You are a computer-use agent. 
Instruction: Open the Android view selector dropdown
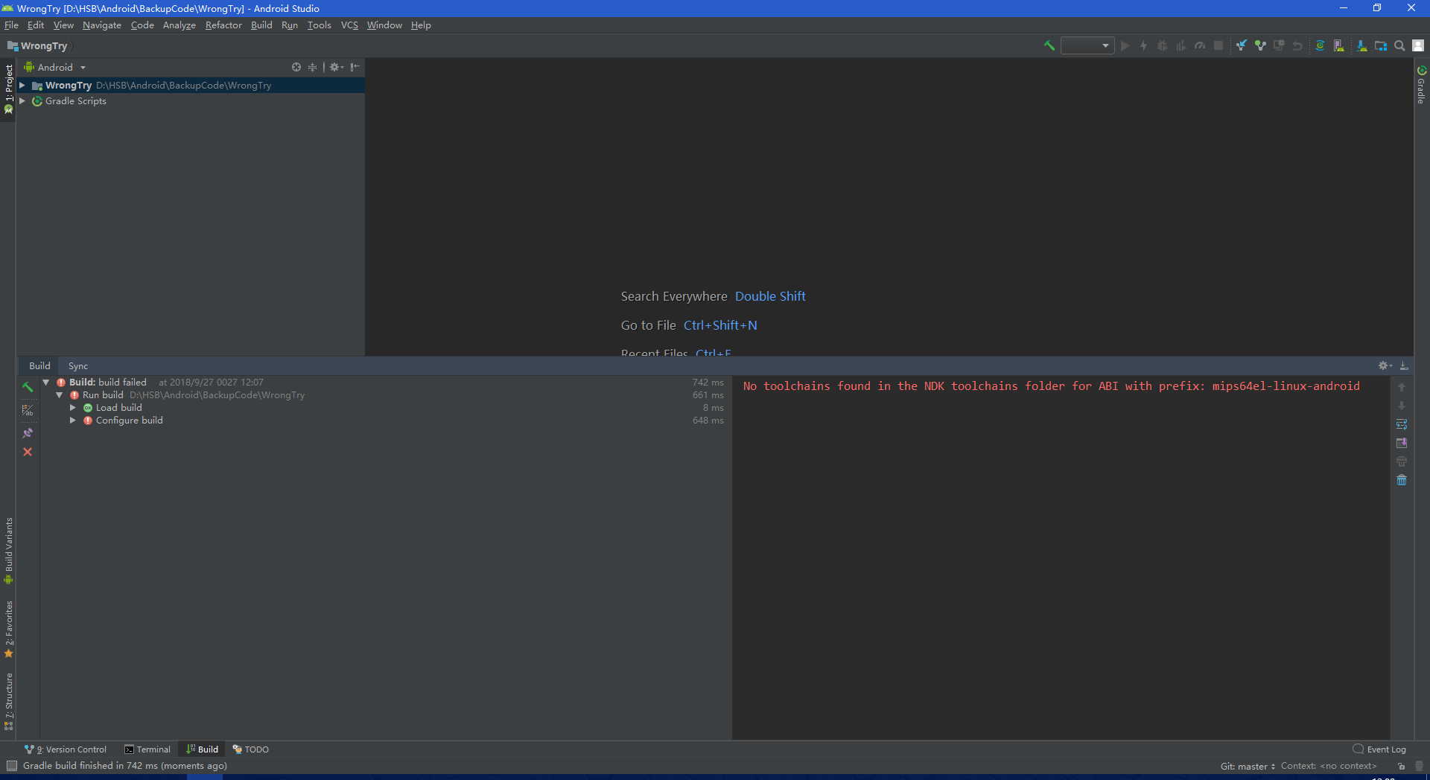coord(55,67)
